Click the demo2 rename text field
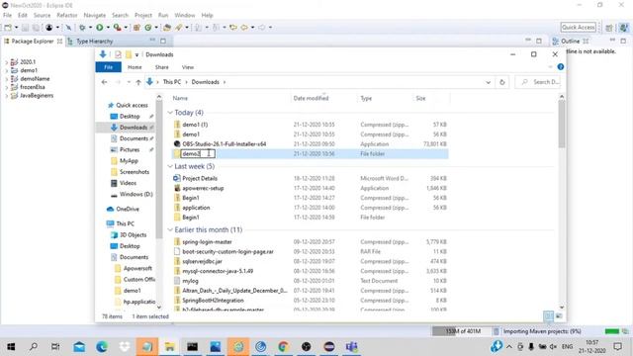This screenshot has width=633, height=356. click(198, 154)
